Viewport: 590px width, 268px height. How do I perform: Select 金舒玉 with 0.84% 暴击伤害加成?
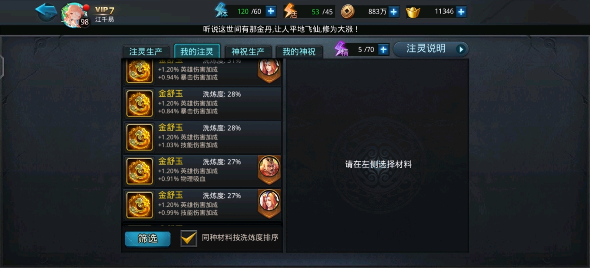(x=202, y=103)
